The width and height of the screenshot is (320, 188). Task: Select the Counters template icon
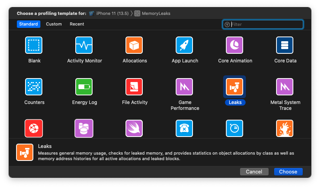click(34, 87)
